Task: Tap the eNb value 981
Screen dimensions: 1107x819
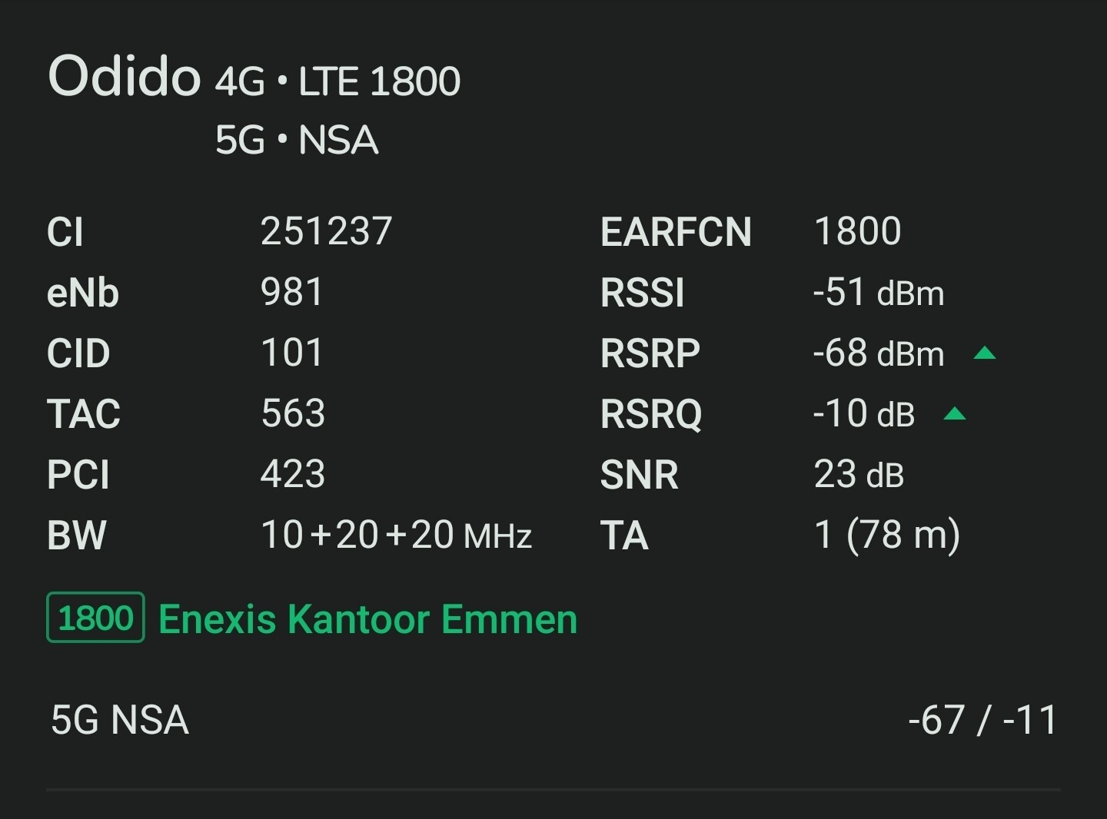Action: [292, 292]
